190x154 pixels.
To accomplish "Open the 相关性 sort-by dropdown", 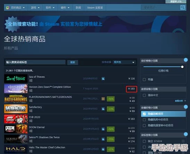I will (124, 62).
